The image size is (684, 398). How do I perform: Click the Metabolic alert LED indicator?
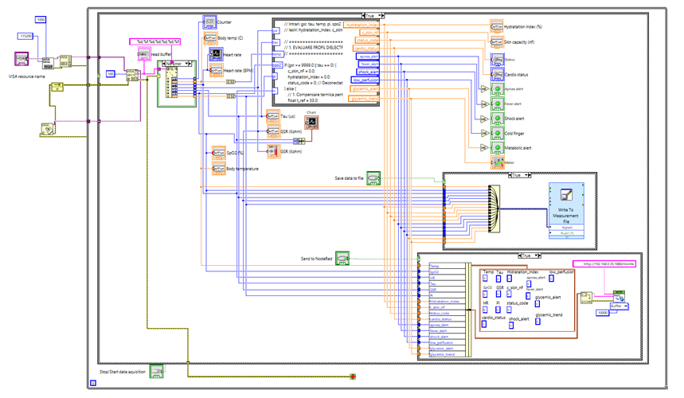[x=498, y=148]
